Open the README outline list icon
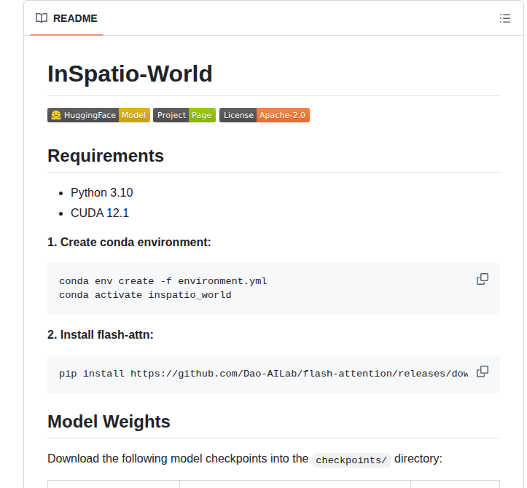This screenshot has height=488, width=527. [505, 18]
